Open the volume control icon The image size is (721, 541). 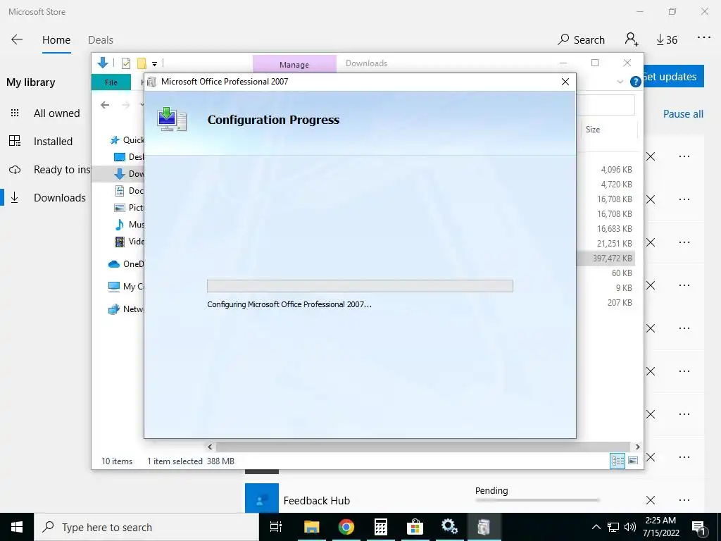pos(630,527)
